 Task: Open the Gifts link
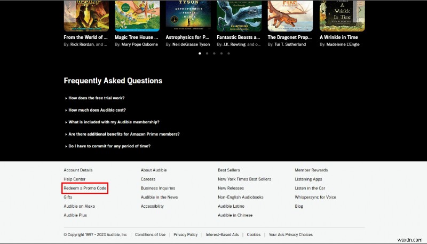point(68,197)
